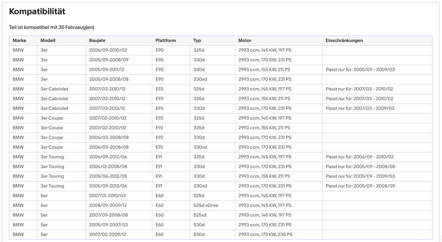
Task: Click the 2004/12-2008/08 Baujahr cell
Action: (x=108, y=167)
